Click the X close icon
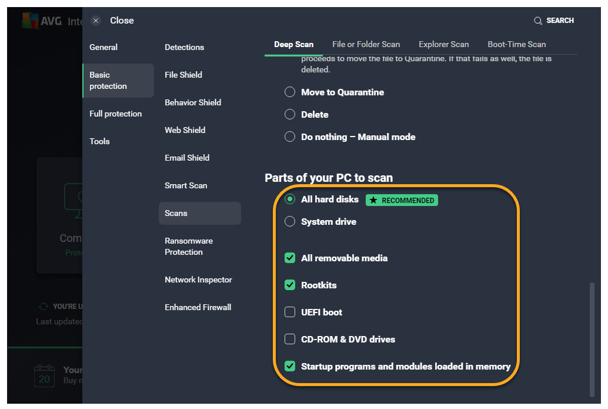608x409 pixels. [x=96, y=21]
